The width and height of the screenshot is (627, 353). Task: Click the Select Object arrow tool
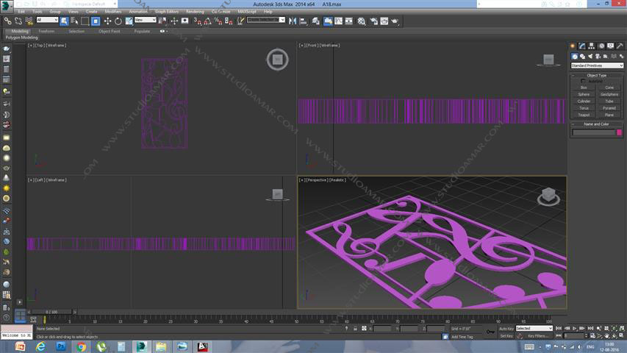click(63, 21)
